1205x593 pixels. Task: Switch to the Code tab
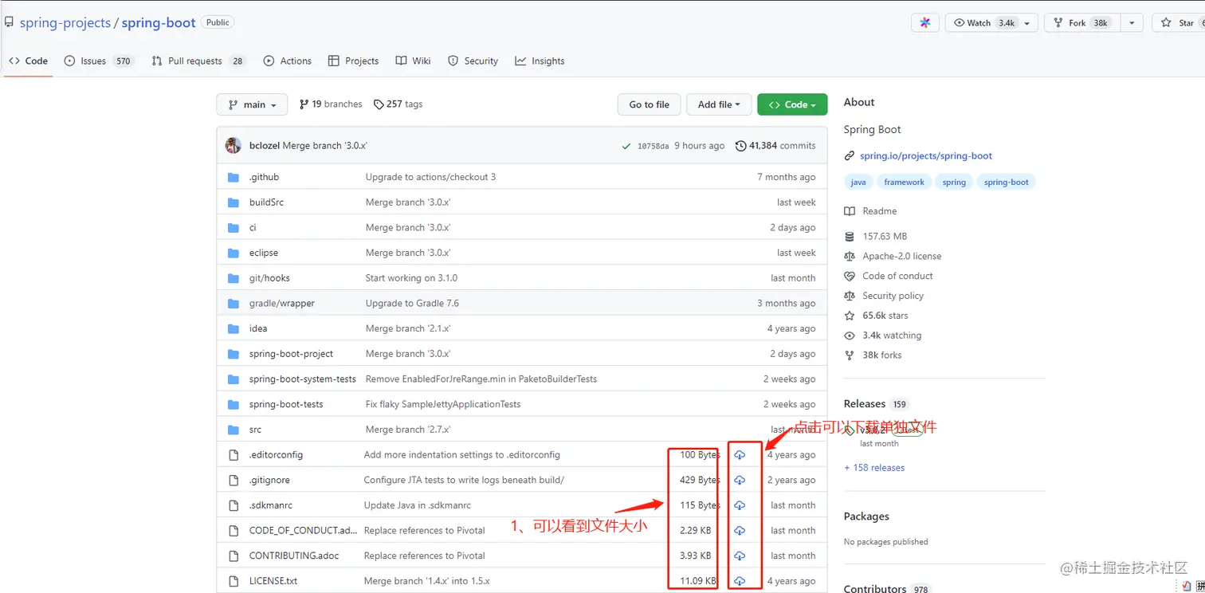click(x=29, y=61)
